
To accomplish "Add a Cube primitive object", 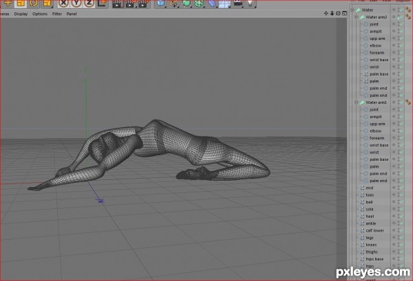I will (160, 3).
